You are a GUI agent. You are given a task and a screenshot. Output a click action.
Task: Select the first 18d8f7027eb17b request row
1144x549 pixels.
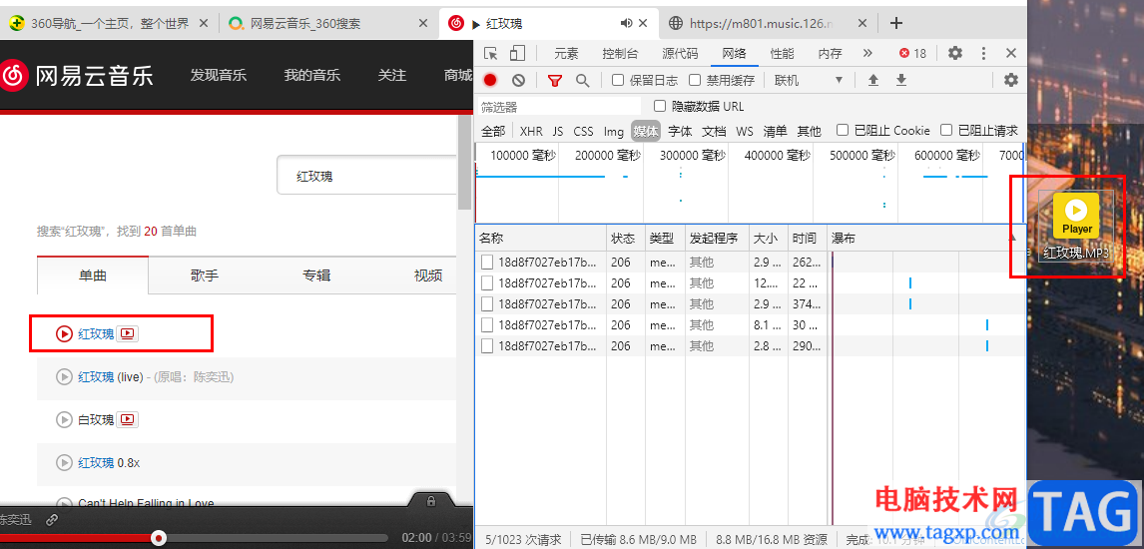click(750, 263)
